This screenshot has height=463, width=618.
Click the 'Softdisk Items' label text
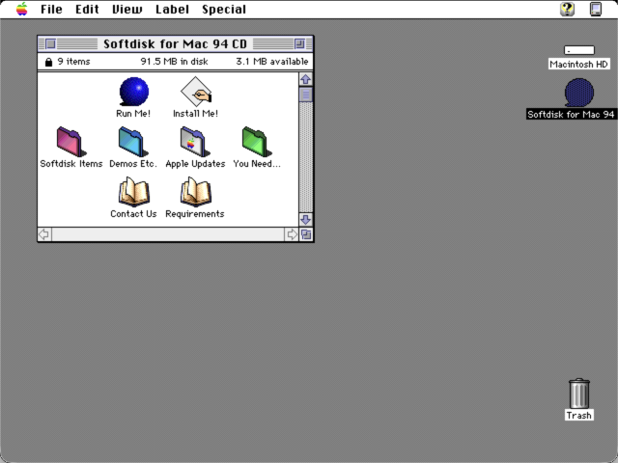pyautogui.click(x=71, y=164)
